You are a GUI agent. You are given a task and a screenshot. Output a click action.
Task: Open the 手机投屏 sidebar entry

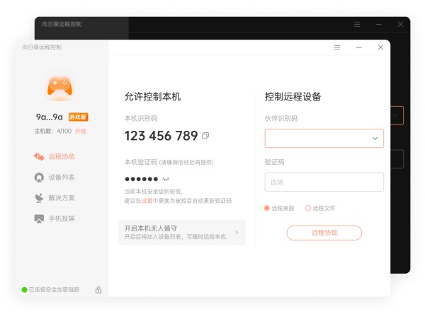(55, 219)
